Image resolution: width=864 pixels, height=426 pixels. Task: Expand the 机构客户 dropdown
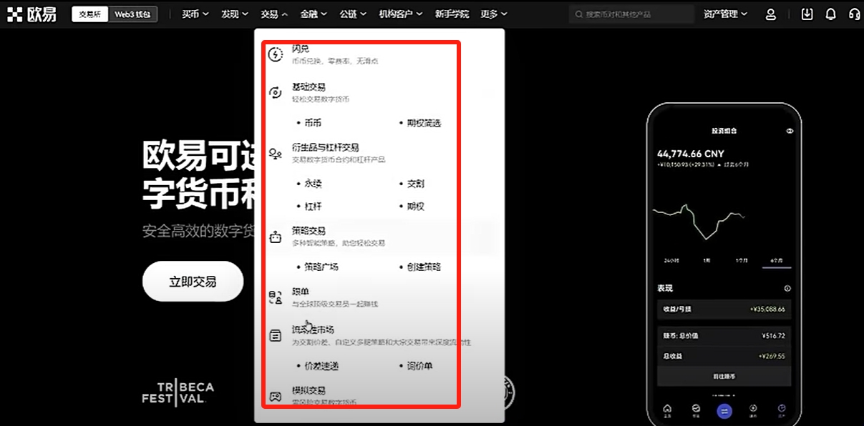(x=401, y=14)
